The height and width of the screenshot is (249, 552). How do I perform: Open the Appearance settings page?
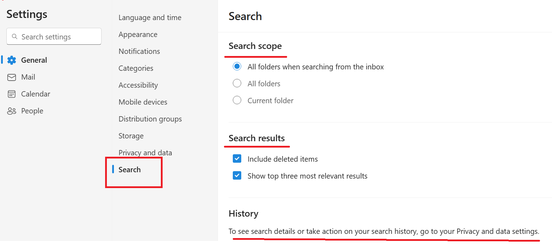(x=138, y=35)
